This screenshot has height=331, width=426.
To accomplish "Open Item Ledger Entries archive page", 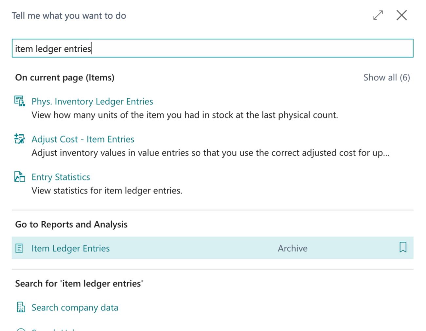I will point(70,248).
